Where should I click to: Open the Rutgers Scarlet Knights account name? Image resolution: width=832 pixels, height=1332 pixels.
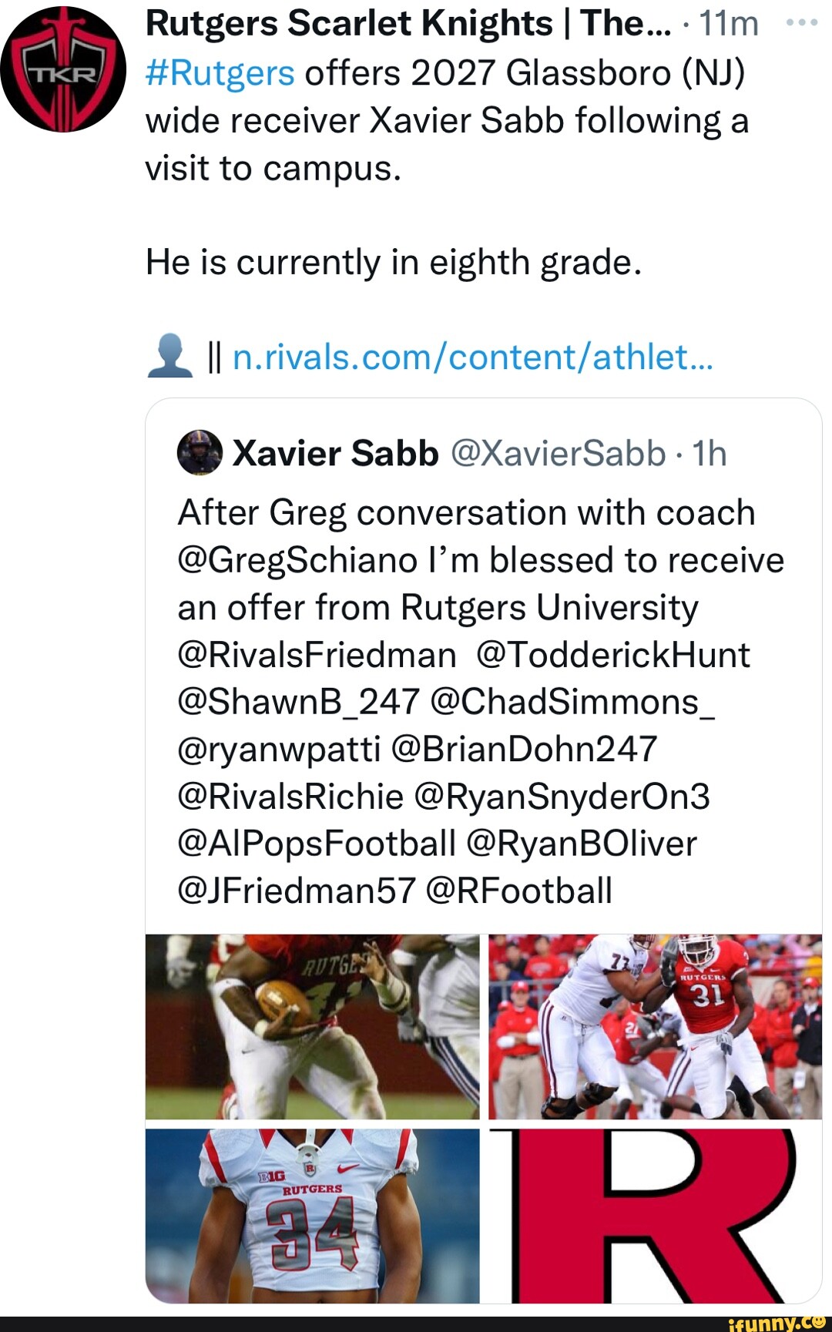coord(408,24)
